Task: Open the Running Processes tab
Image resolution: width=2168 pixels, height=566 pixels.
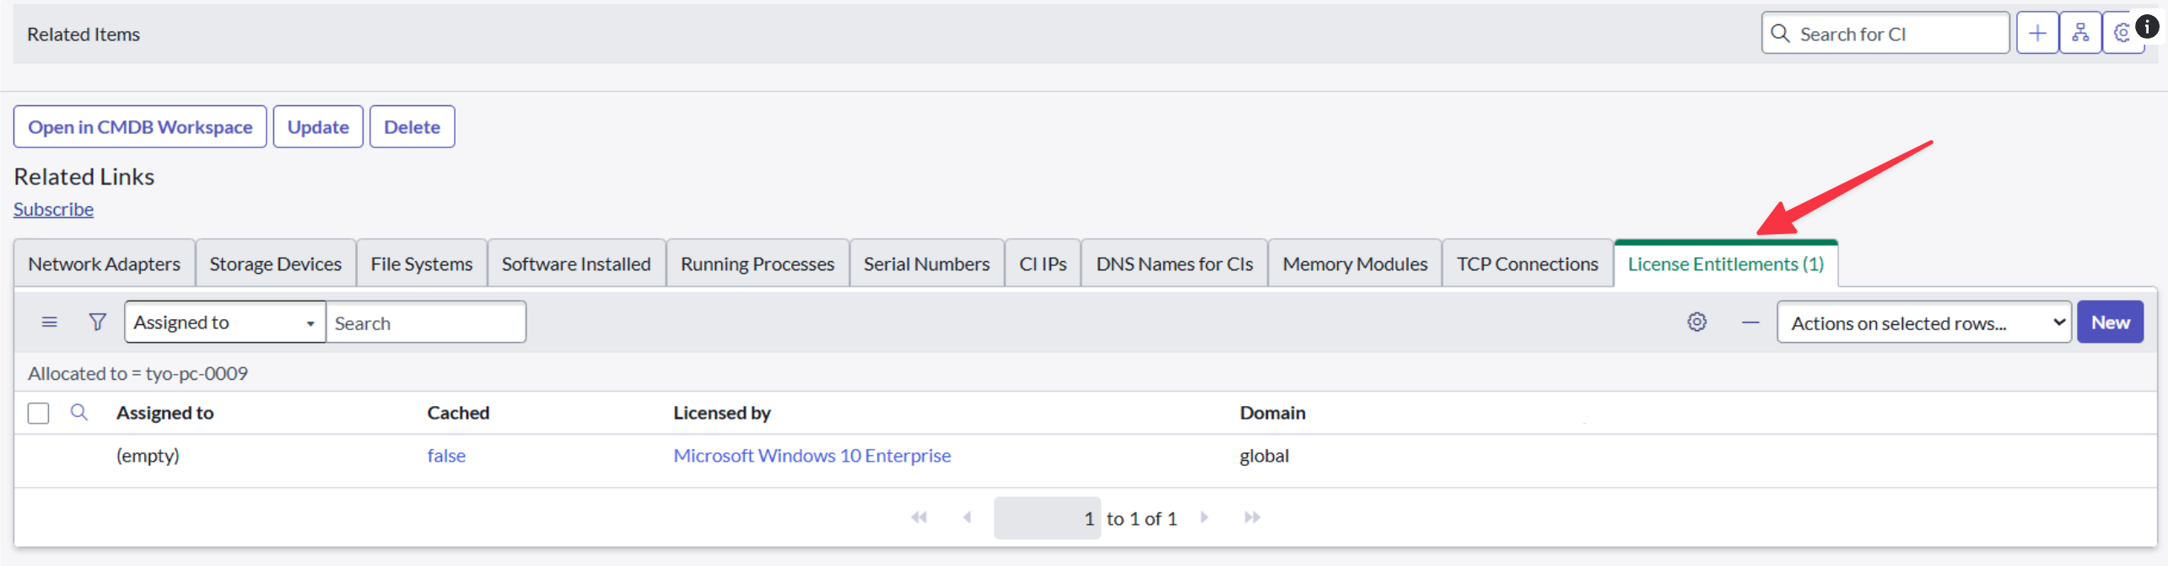Action: [x=758, y=264]
